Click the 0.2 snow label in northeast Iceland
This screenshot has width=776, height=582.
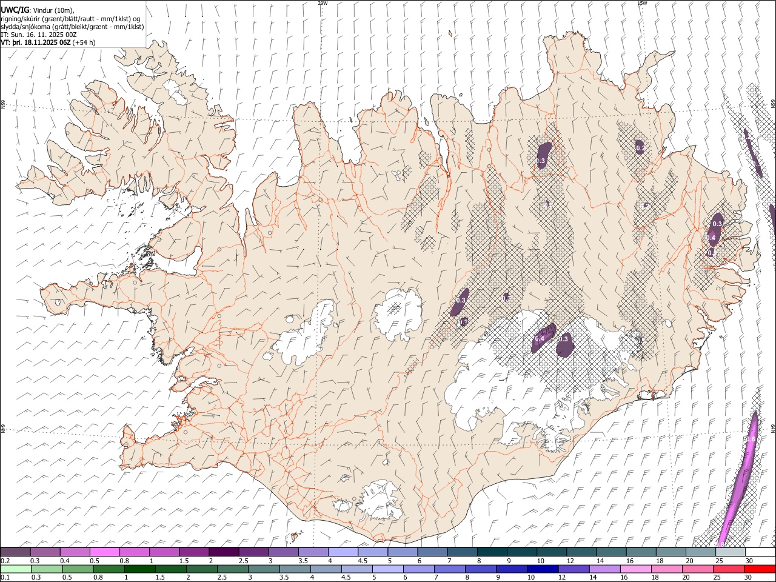pyautogui.click(x=640, y=148)
